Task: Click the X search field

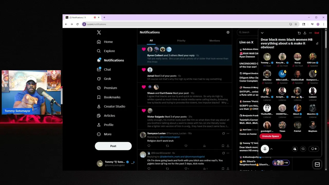Action: tap(248, 32)
